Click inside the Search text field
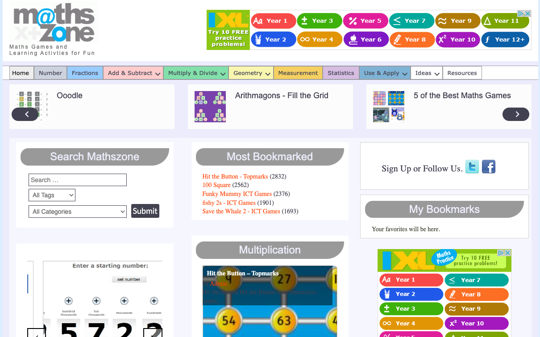The width and height of the screenshot is (540, 337). tap(78, 180)
